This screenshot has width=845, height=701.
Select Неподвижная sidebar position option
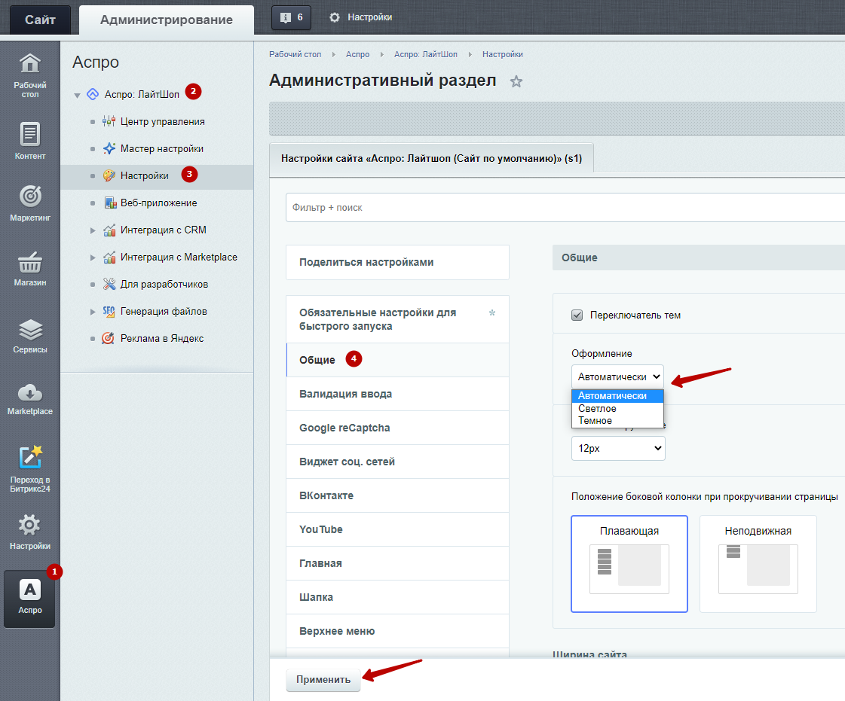(758, 564)
